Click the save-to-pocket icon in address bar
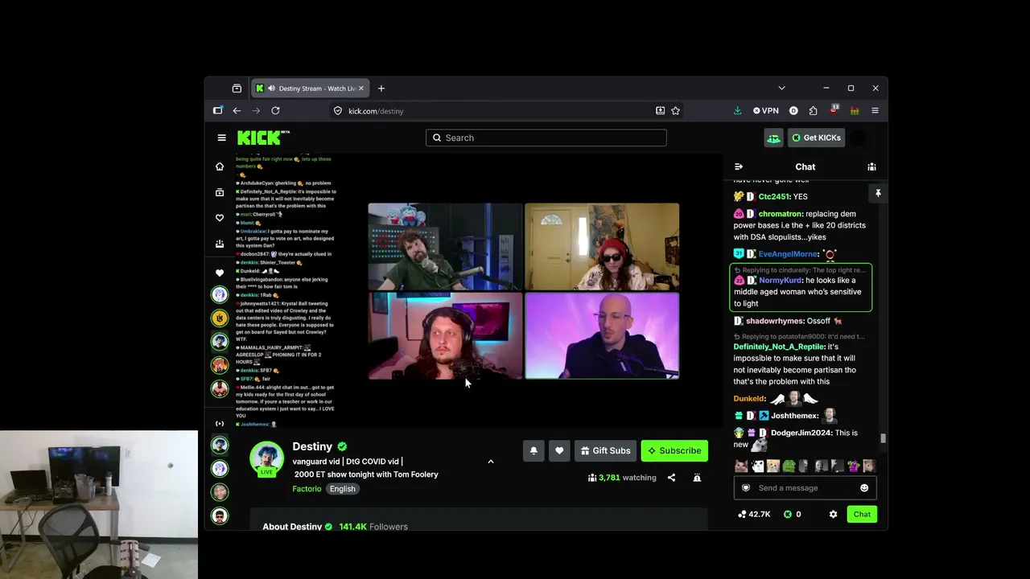The image size is (1030, 579). point(660,111)
